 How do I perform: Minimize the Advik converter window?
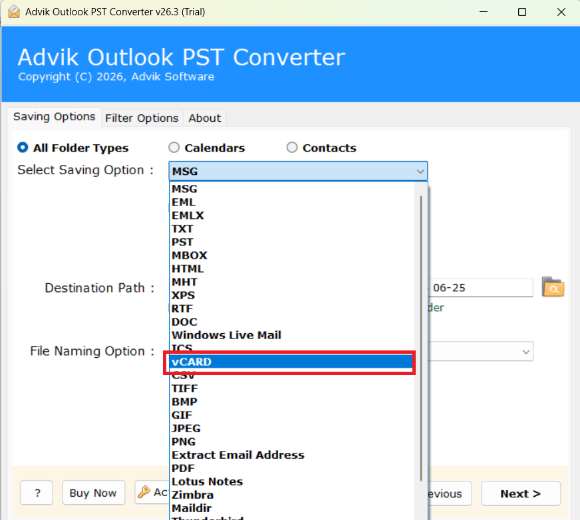484,12
